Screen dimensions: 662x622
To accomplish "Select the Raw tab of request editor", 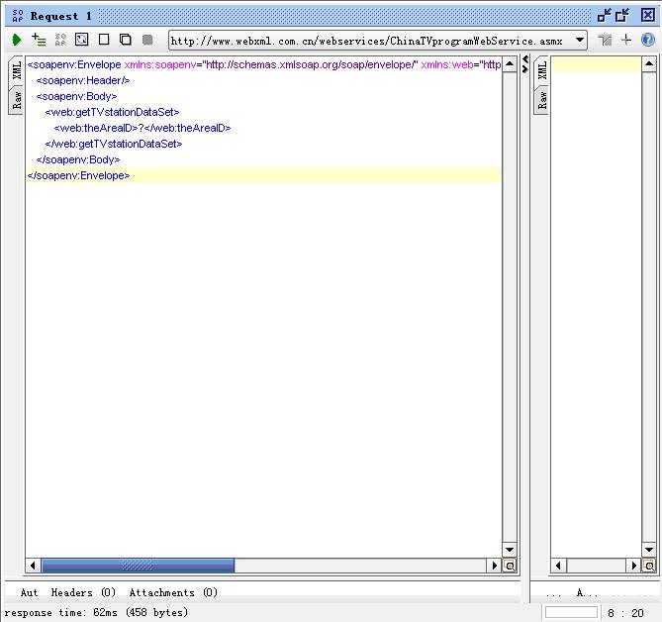I will pos(17,100).
